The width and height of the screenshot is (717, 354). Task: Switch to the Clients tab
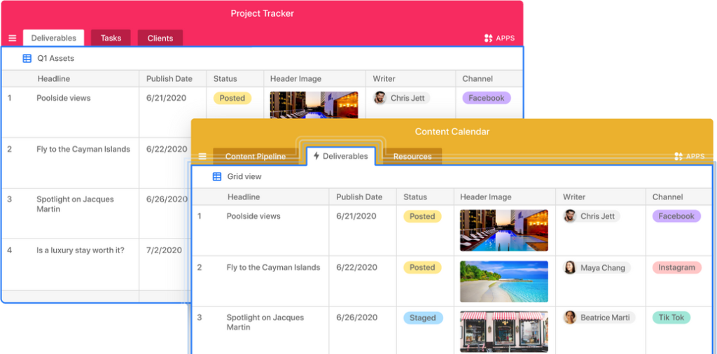[160, 38]
